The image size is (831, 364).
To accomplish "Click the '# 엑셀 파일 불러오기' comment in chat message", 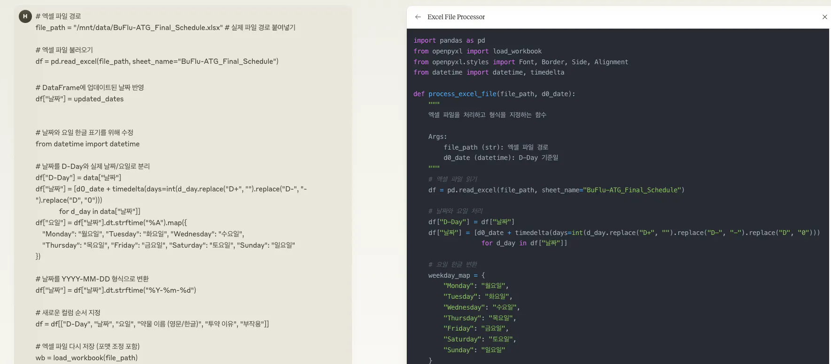I will click(64, 50).
